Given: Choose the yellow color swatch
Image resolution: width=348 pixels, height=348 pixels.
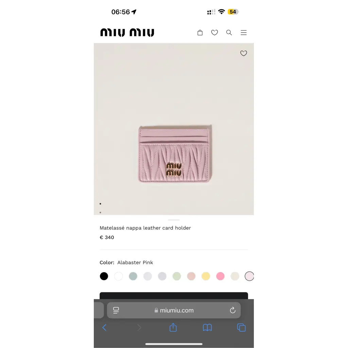Looking at the screenshot, I should click(206, 276).
